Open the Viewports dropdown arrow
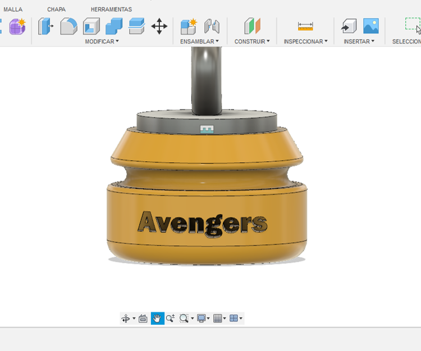Viewport: 421px width, 351px height. (x=241, y=318)
